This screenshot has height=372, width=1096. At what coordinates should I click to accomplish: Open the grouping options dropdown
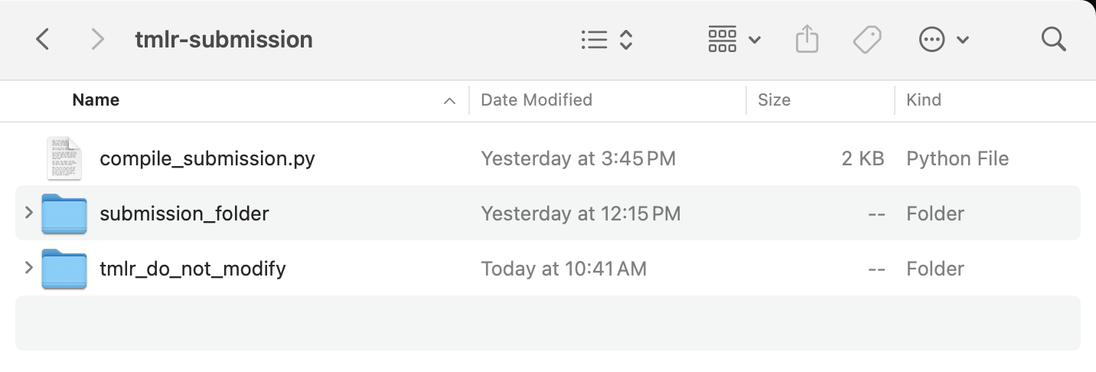click(734, 40)
